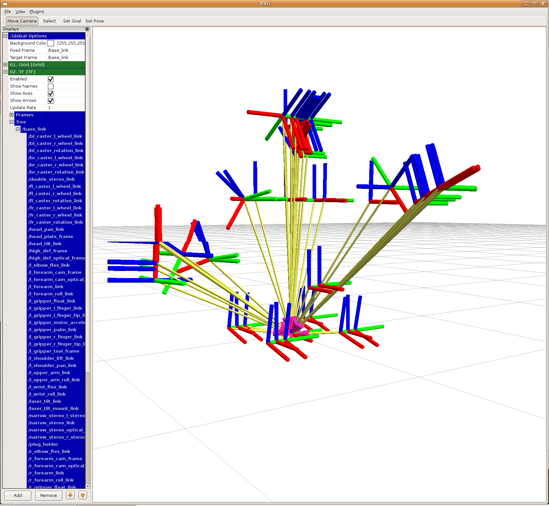The width and height of the screenshot is (549, 506).
Task: Uncheck the Show Arrows checkbox
Action: [51, 101]
